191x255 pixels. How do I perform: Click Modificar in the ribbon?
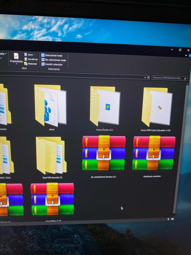pos(31,59)
